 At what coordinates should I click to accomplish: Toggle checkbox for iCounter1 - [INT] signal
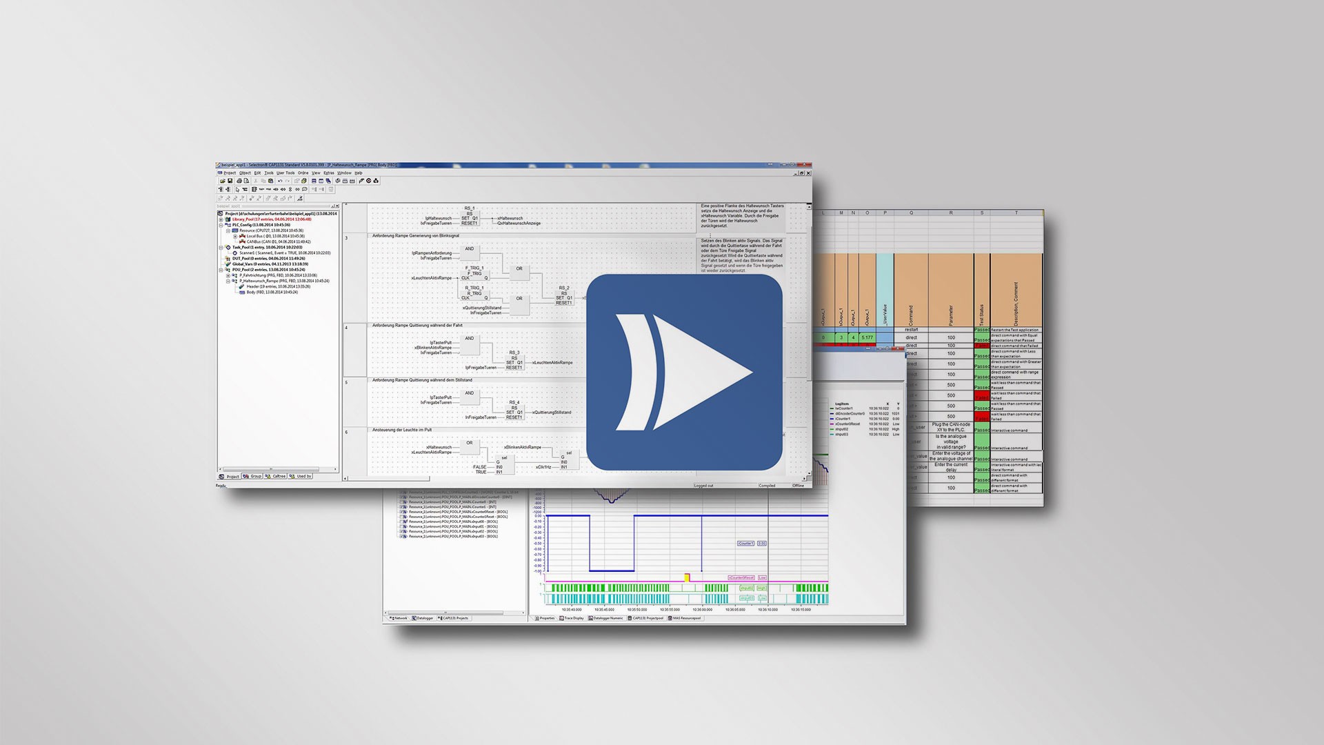[x=401, y=507]
